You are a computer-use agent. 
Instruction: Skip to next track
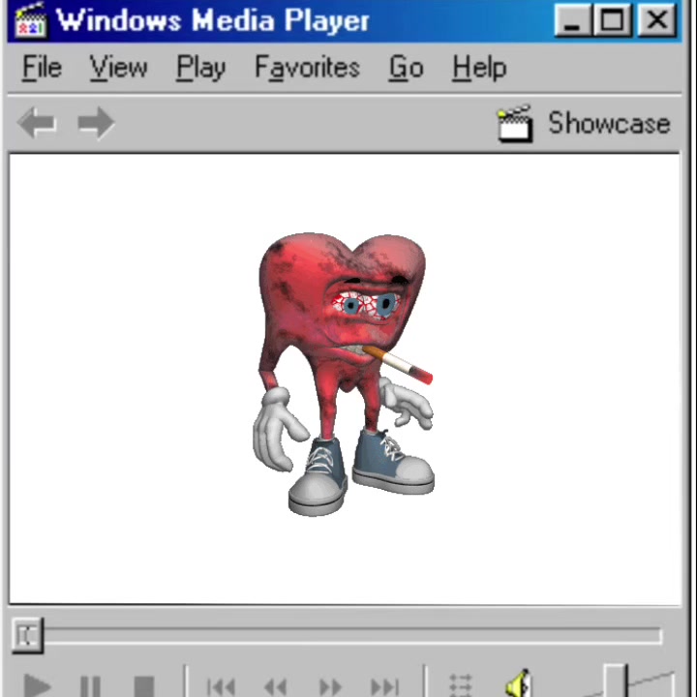pyautogui.click(x=385, y=686)
